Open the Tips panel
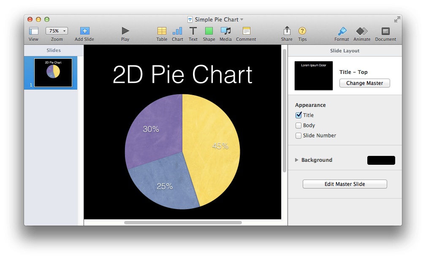 [x=302, y=34]
